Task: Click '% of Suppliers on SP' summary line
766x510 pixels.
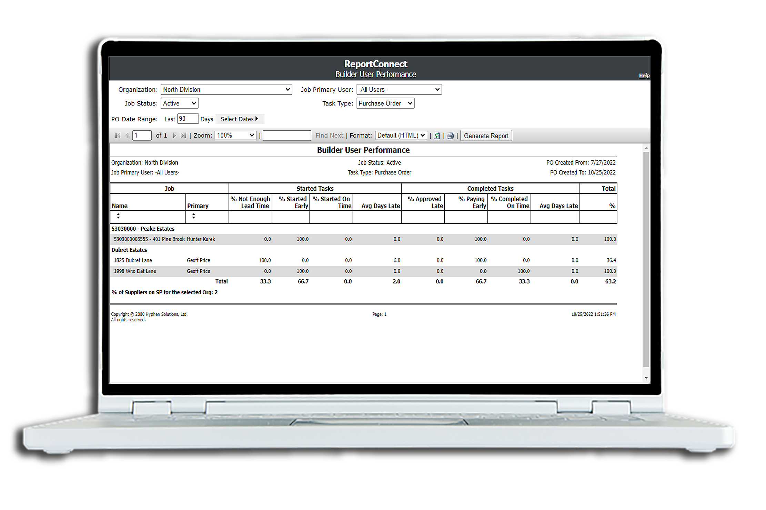Action: [x=164, y=292]
